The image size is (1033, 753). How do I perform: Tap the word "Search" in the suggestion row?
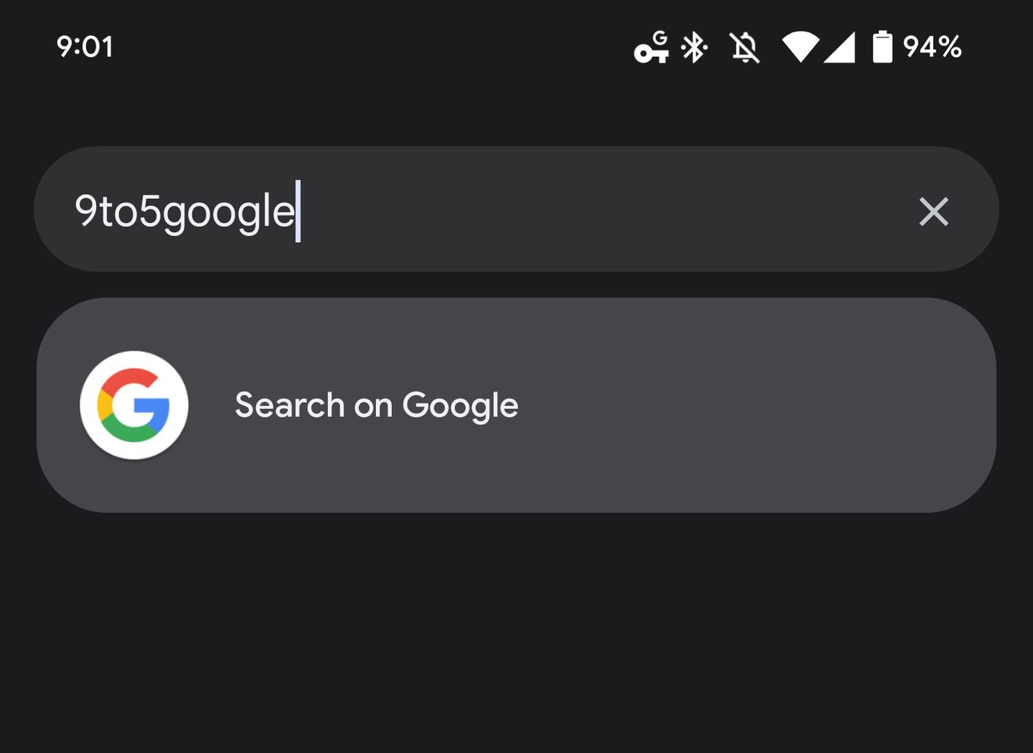tap(289, 405)
